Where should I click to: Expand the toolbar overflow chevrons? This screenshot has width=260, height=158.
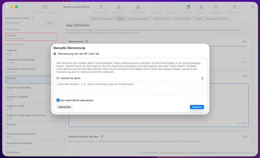point(253,7)
